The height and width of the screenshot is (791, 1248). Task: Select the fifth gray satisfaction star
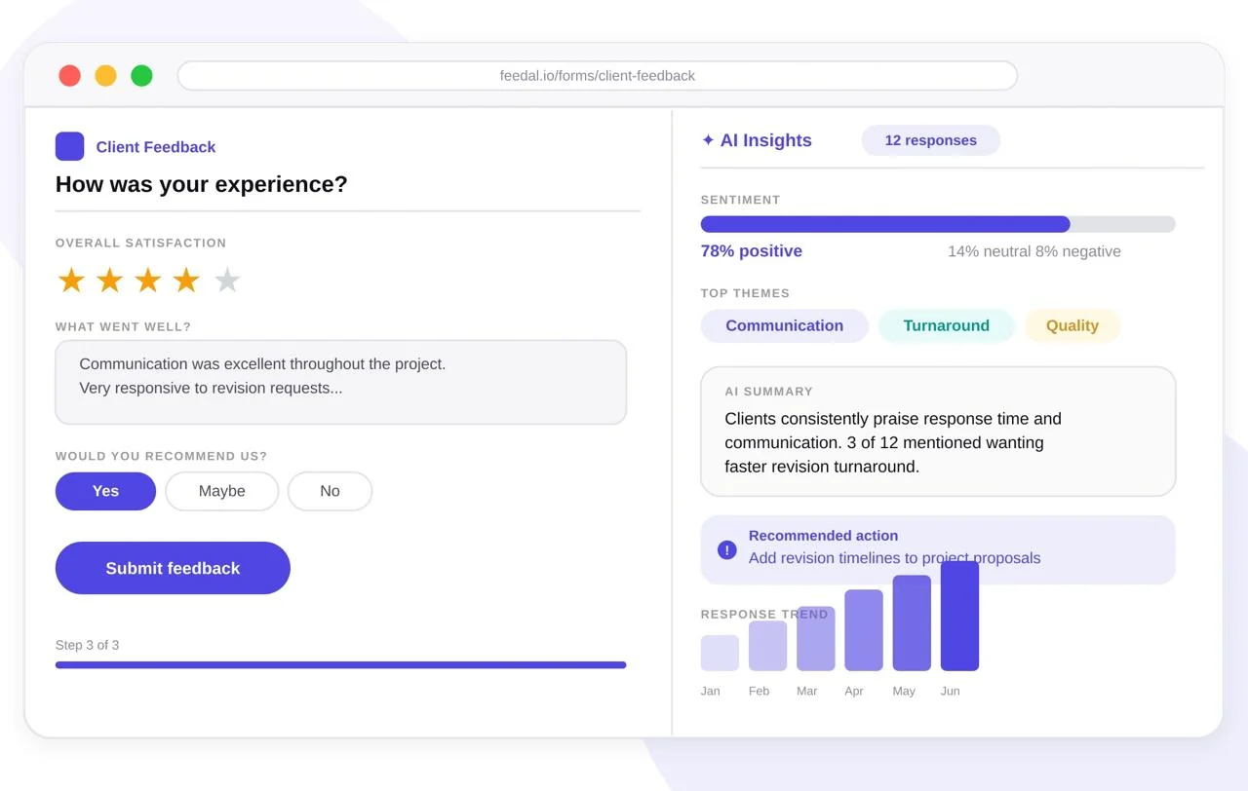pyautogui.click(x=227, y=281)
